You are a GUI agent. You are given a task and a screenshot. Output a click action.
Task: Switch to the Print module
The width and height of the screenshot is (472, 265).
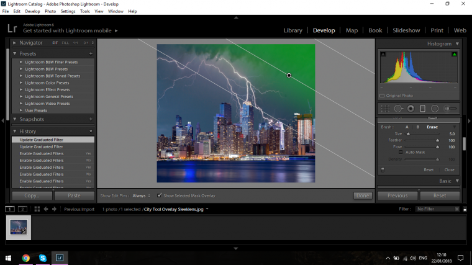pyautogui.click(x=437, y=30)
